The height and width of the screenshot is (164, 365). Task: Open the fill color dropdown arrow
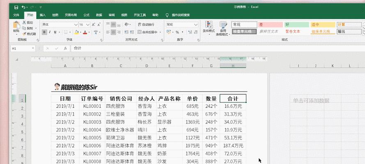click(80, 32)
